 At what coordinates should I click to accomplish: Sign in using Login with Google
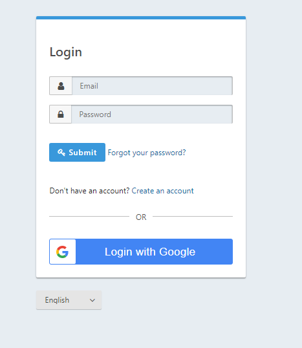[x=141, y=252]
